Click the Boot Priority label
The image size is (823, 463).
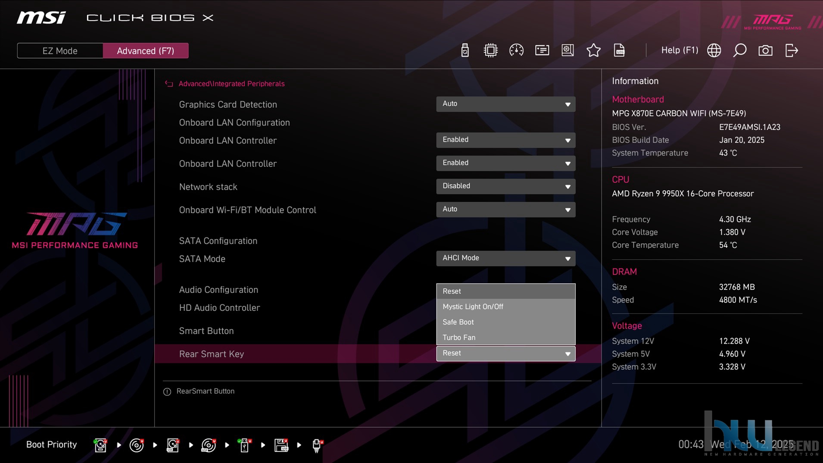51,444
